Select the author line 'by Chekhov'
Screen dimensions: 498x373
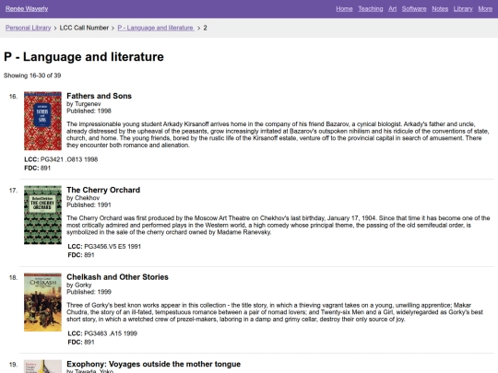tap(83, 198)
